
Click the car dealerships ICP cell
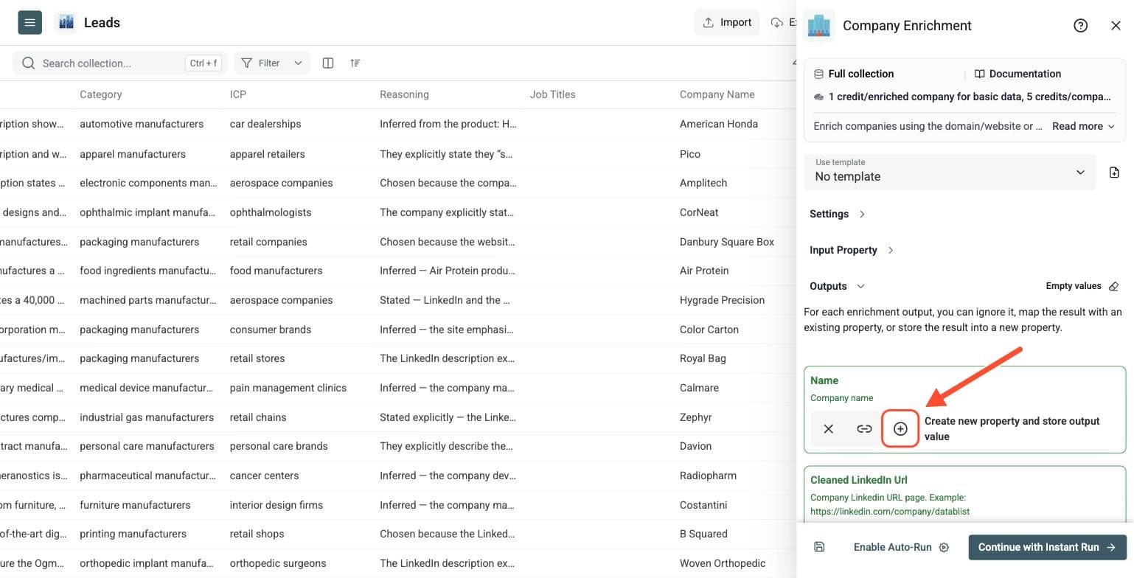(265, 124)
